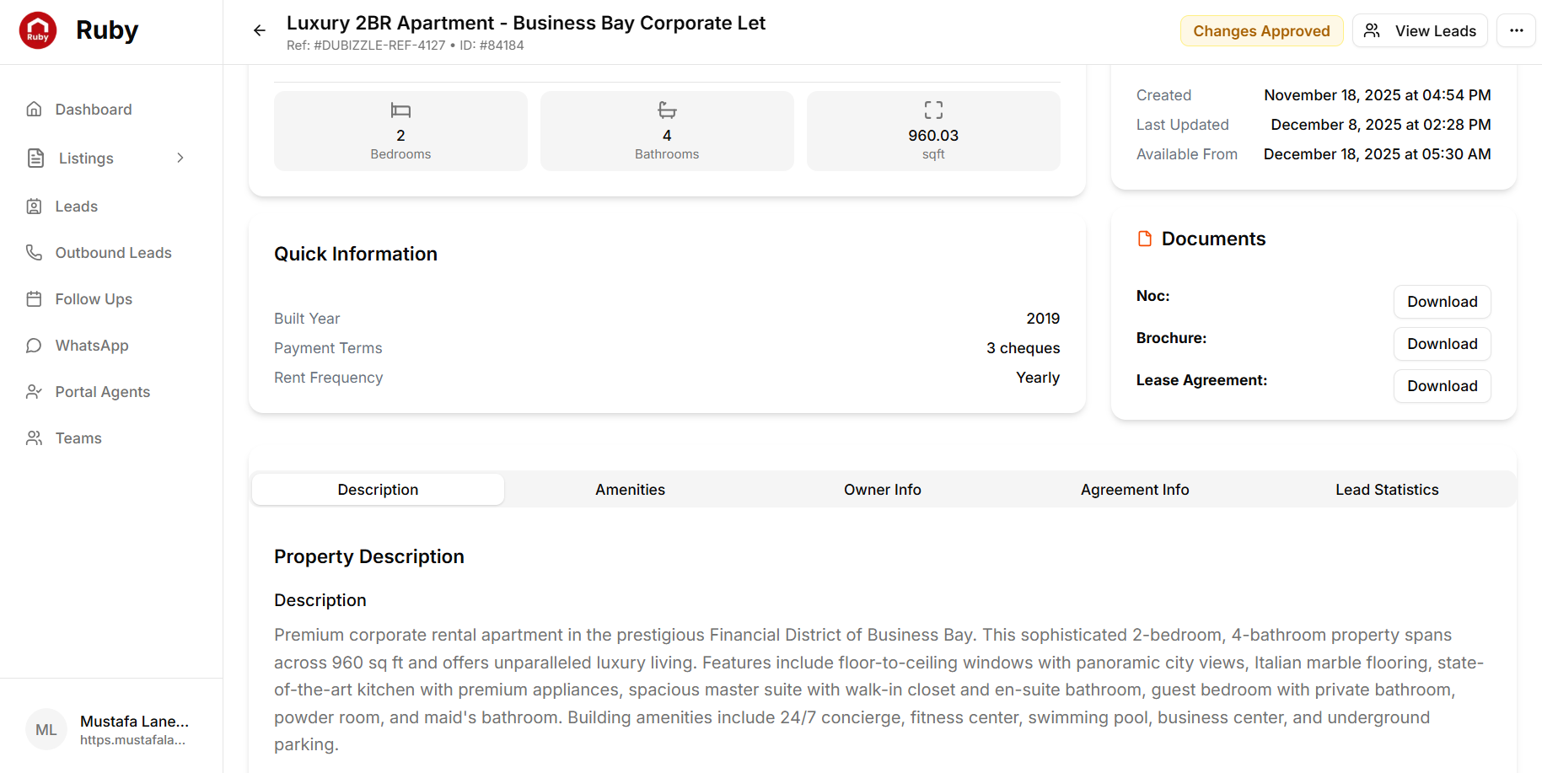Switch to the Amenities tab
The height and width of the screenshot is (773, 1542).
click(630, 490)
